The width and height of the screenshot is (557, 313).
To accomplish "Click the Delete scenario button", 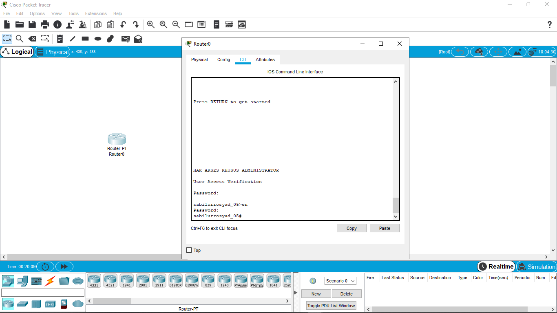I will click(x=347, y=294).
